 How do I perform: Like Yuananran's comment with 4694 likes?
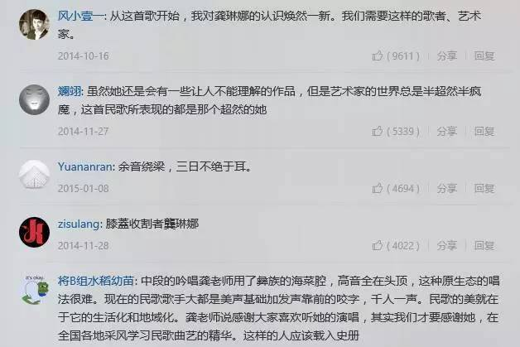[x=378, y=188]
